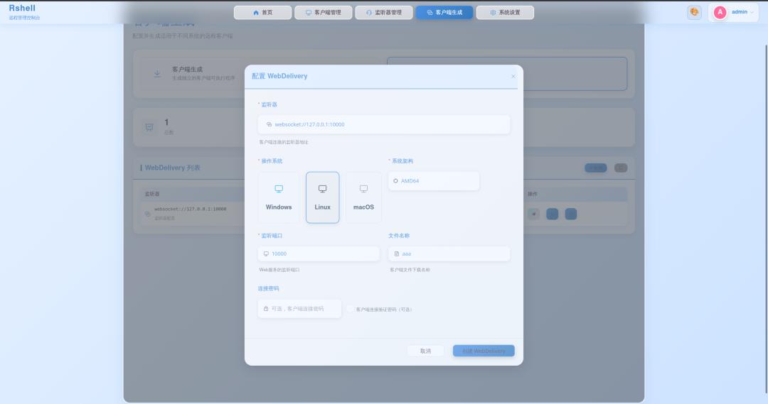Click the circle icon in AMD64 field
Screen dimensions: 768x404
(x=396, y=181)
